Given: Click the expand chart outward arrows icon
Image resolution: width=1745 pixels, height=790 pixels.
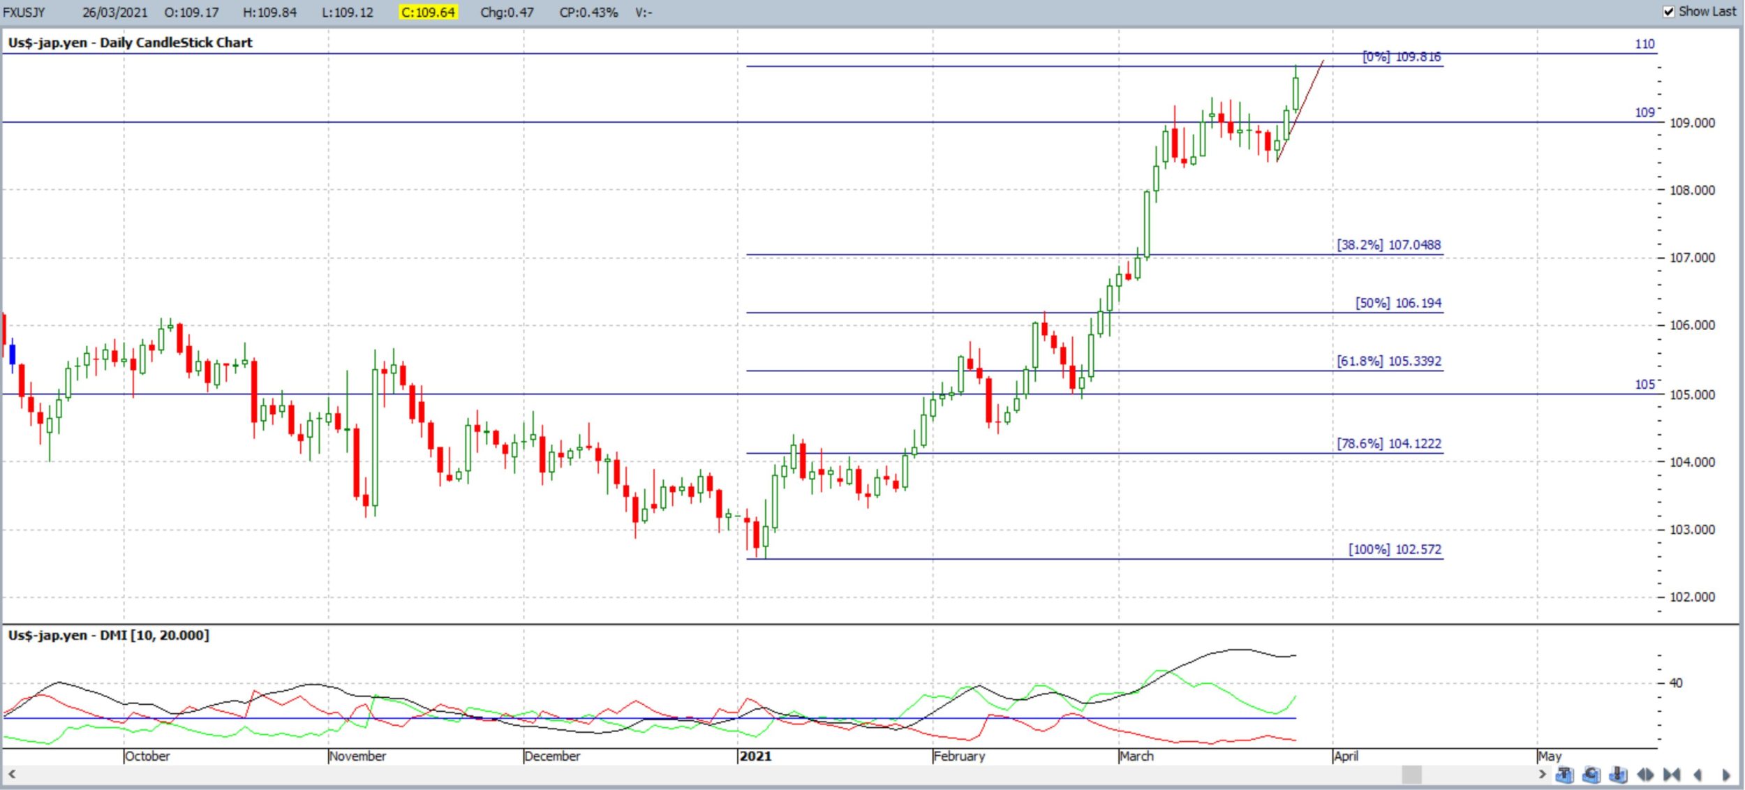Looking at the screenshot, I should 1645,775.
